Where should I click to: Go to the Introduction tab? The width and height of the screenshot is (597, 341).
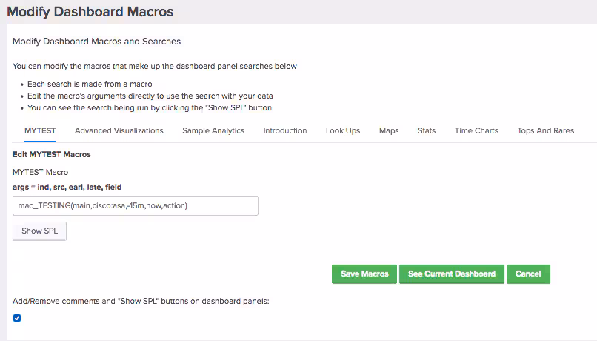(x=285, y=130)
